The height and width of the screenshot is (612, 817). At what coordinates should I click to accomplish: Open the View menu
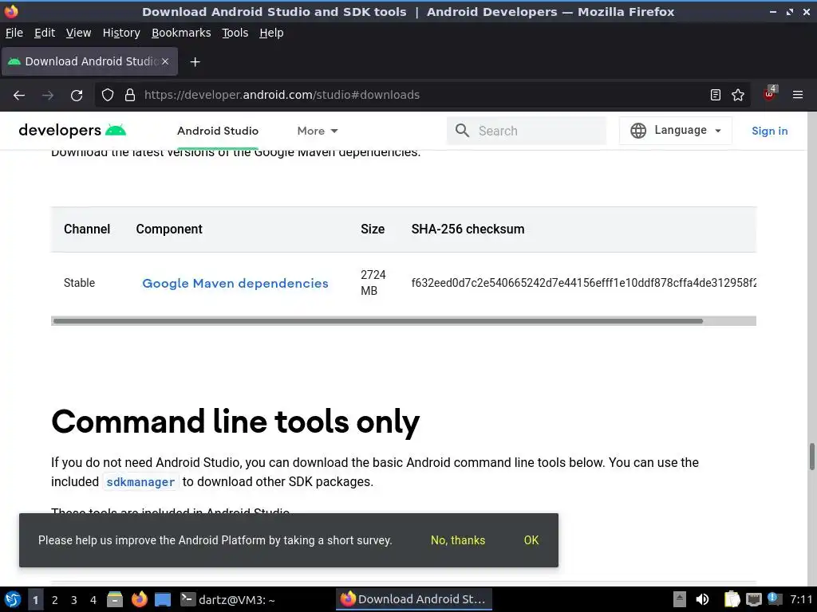[78, 33]
